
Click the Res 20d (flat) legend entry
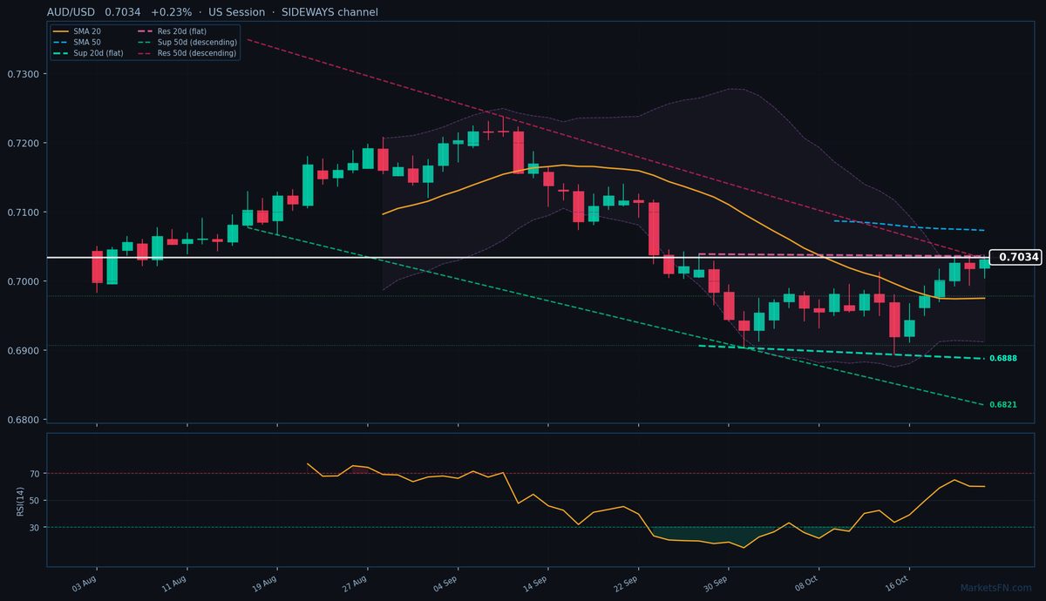pos(173,30)
